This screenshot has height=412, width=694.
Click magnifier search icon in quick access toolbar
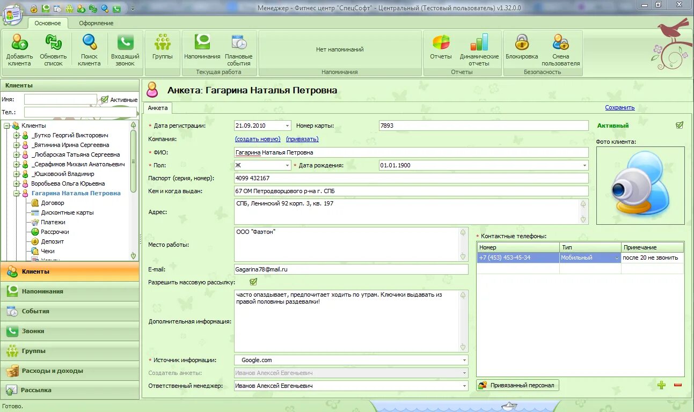coord(104,9)
